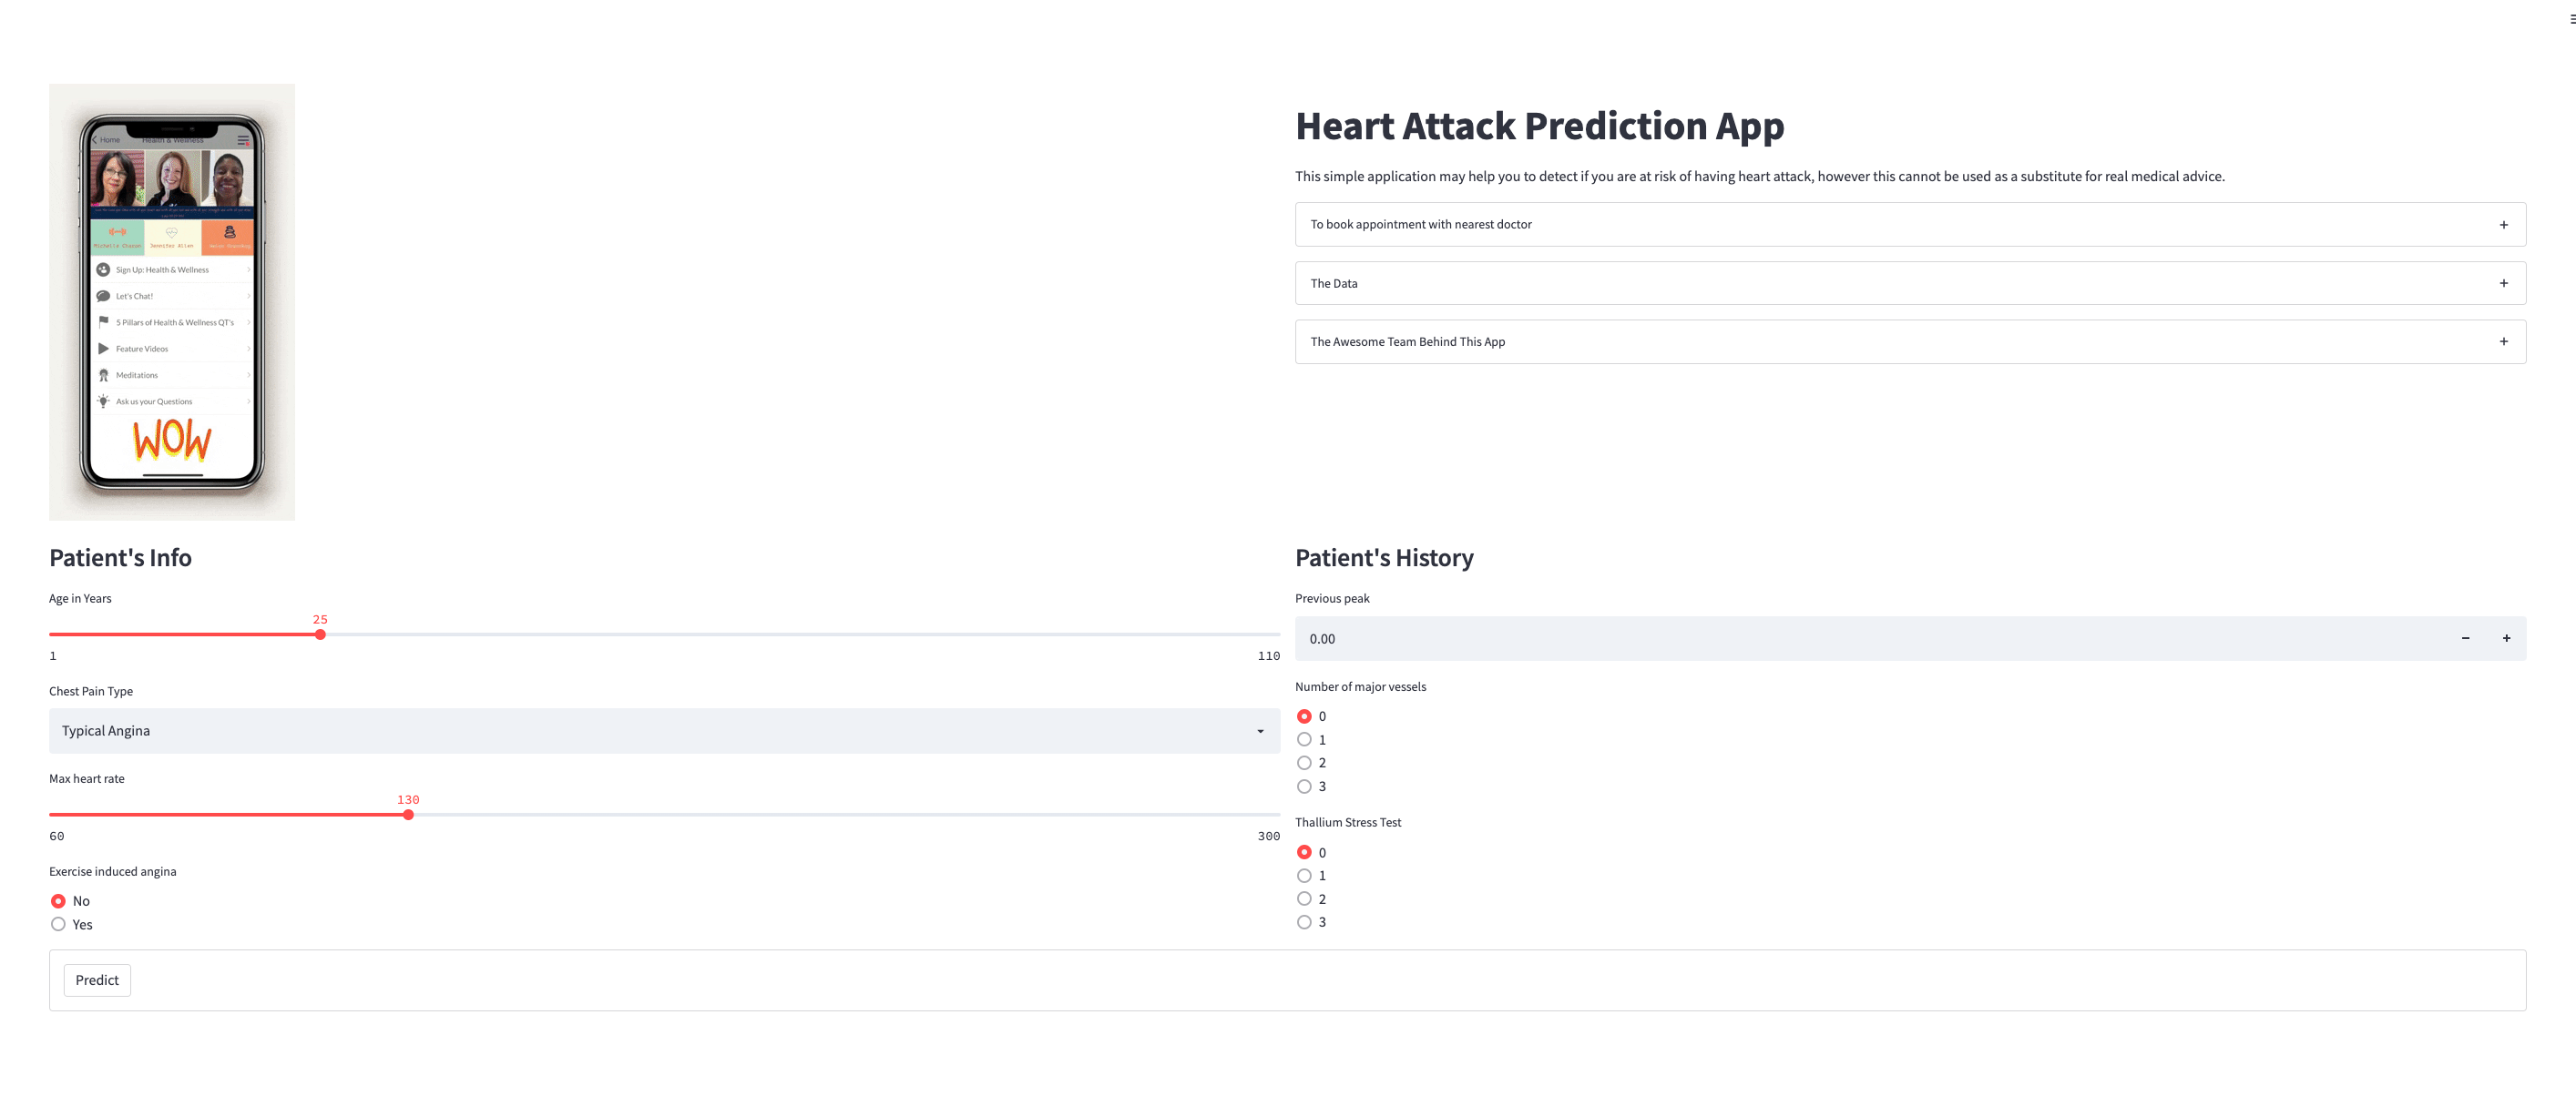
Task: Tap the back arrow beside Home
Action: pos(95,141)
